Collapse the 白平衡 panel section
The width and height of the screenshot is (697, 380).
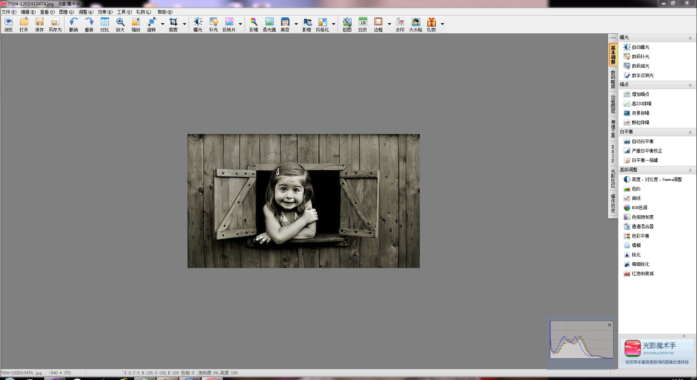tap(690, 132)
